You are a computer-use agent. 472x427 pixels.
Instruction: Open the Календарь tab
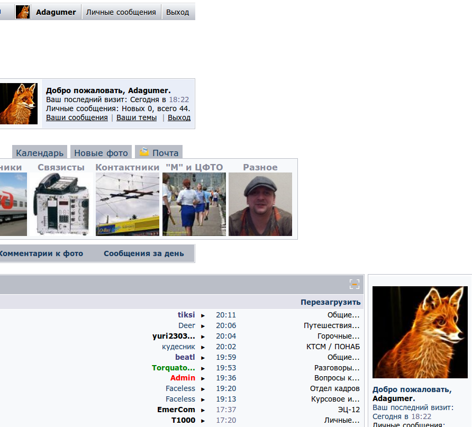tap(40, 153)
